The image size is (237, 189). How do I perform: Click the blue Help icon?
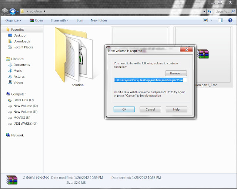(x=230, y=20)
